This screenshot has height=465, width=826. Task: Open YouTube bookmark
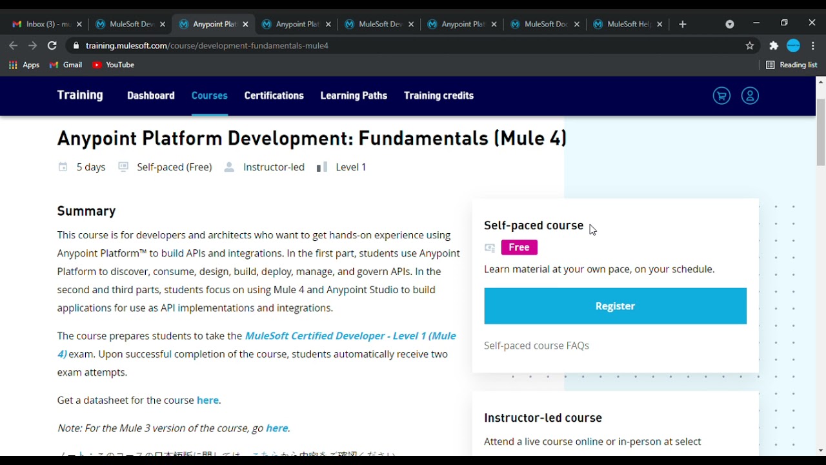(x=114, y=65)
